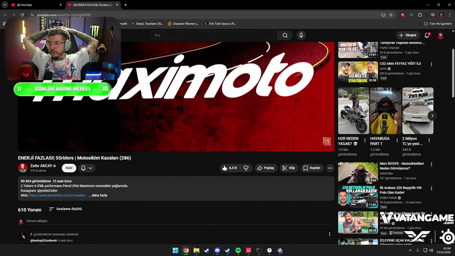The width and height of the screenshot is (455, 256).
Task: Open Windows Start menu
Action: (x=175, y=250)
